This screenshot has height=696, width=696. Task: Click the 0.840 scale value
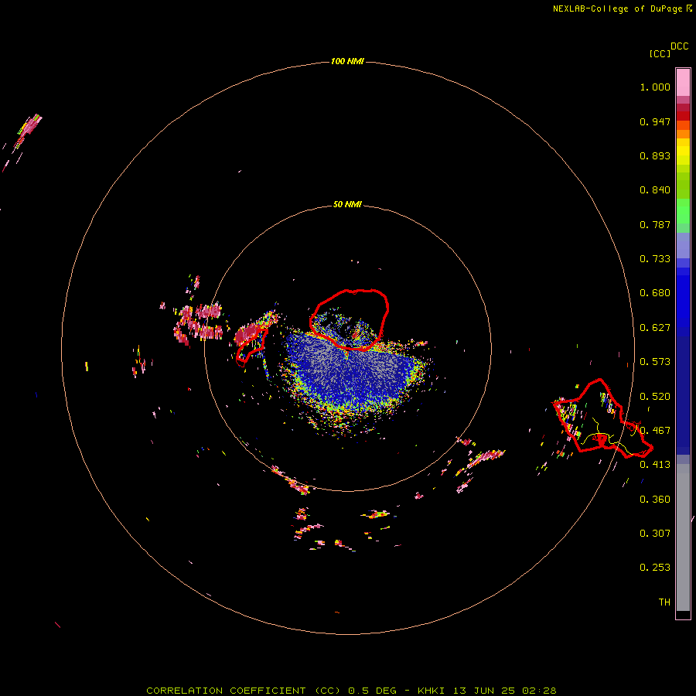pyautogui.click(x=655, y=190)
